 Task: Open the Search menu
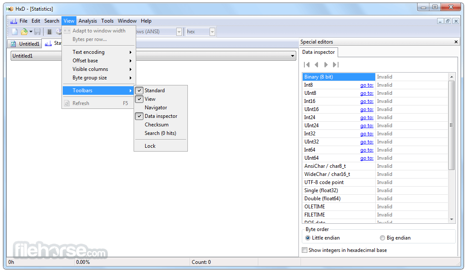52,21
